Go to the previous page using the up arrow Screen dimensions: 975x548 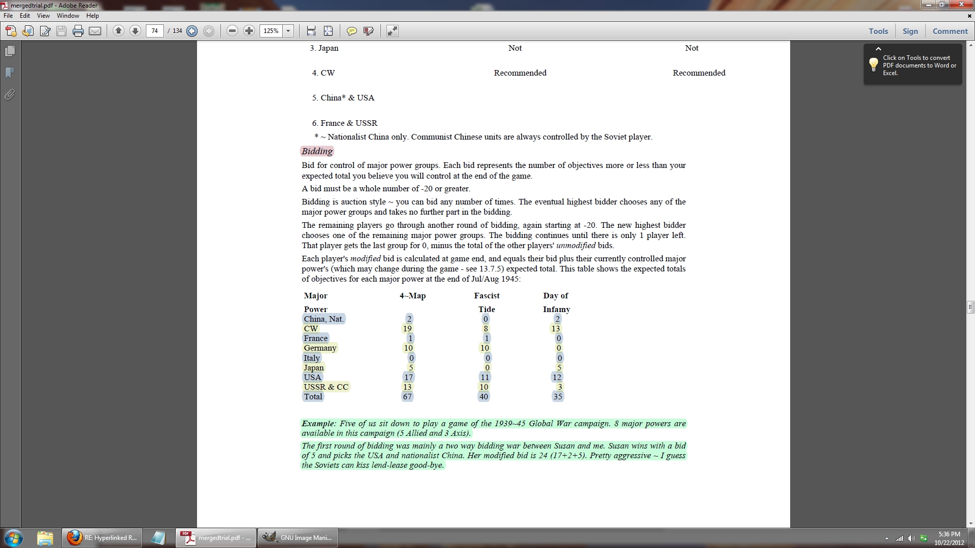coord(118,31)
